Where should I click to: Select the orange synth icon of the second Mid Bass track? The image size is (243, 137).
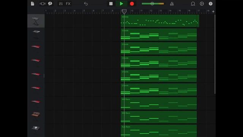36,114
